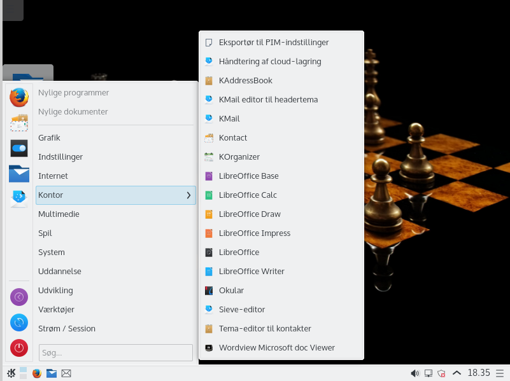Click Wordview Microsoft doc Viewer icon
This screenshot has height=381, width=510.
click(x=209, y=348)
